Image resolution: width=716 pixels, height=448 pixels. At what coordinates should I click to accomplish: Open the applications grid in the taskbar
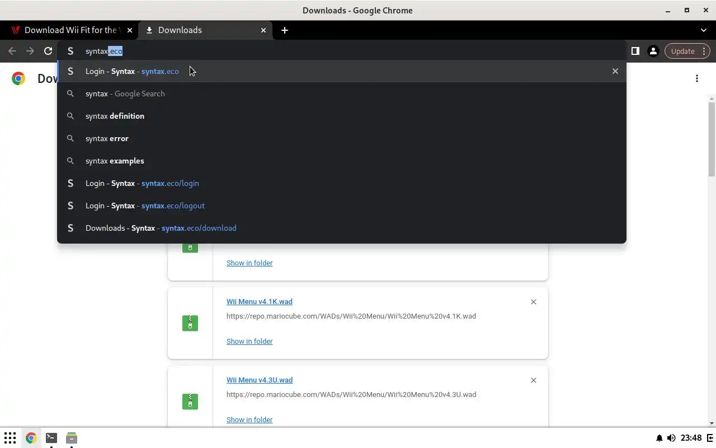[10, 438]
